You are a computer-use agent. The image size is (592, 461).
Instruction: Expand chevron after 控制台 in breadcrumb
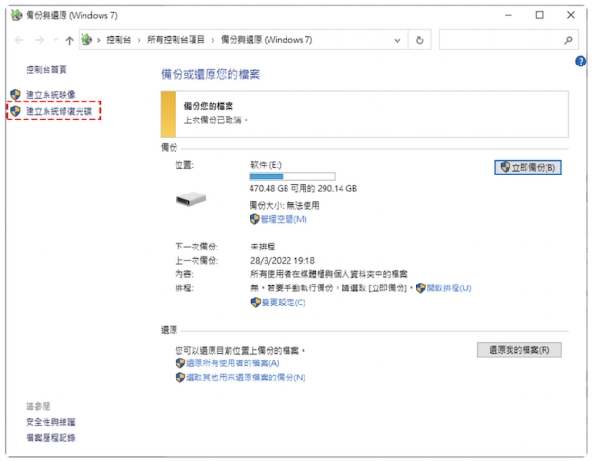pos(139,40)
